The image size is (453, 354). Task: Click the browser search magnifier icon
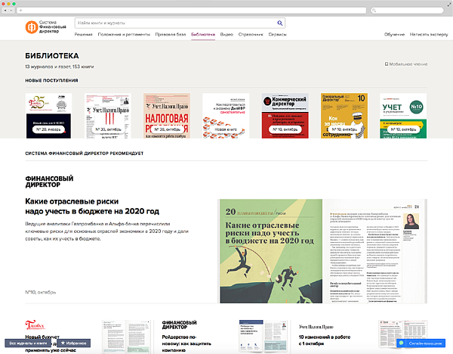point(374,11)
